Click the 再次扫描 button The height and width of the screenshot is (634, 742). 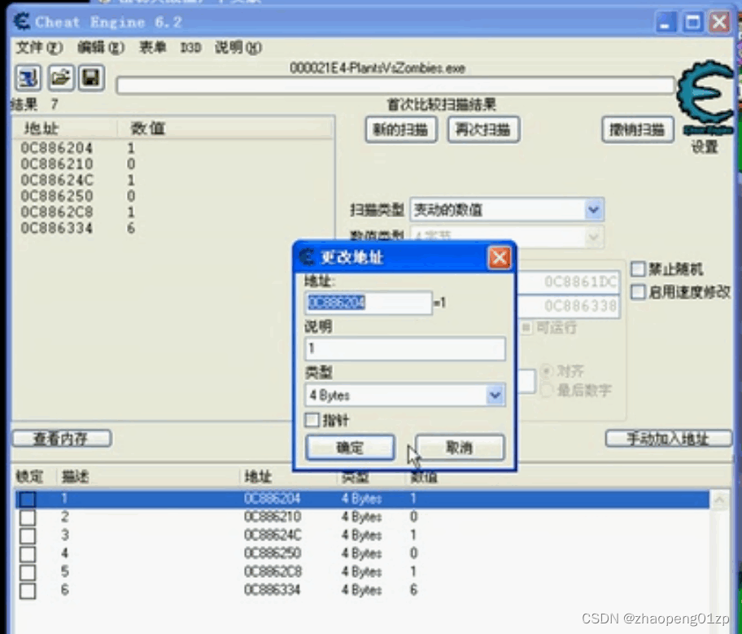coord(483,129)
